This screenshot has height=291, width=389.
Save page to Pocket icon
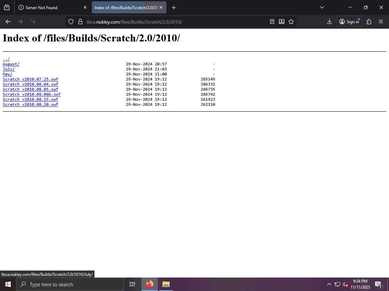(282, 22)
